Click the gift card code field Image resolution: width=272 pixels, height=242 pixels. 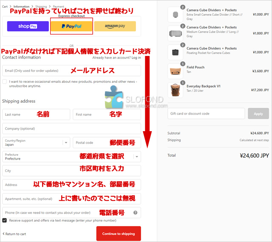coord(206,113)
